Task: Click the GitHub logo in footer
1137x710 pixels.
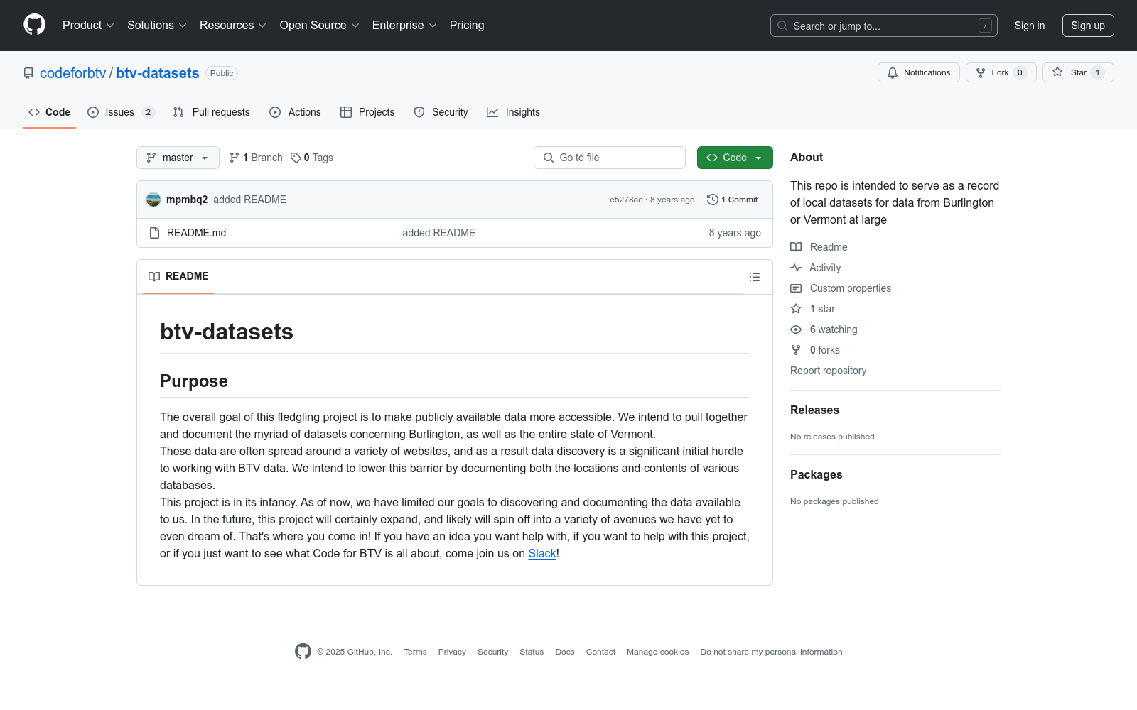Action: click(x=303, y=652)
